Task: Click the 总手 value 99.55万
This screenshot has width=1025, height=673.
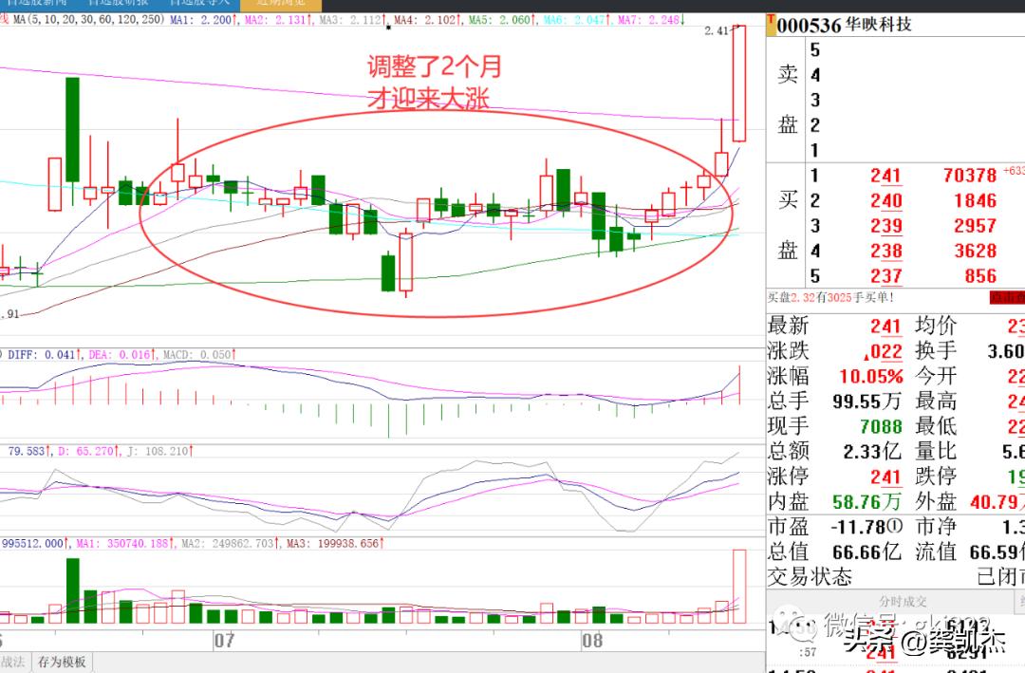Action: [867, 401]
